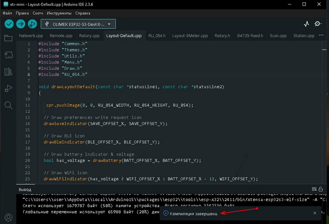Switch to the Rotary.h tab

222,36
